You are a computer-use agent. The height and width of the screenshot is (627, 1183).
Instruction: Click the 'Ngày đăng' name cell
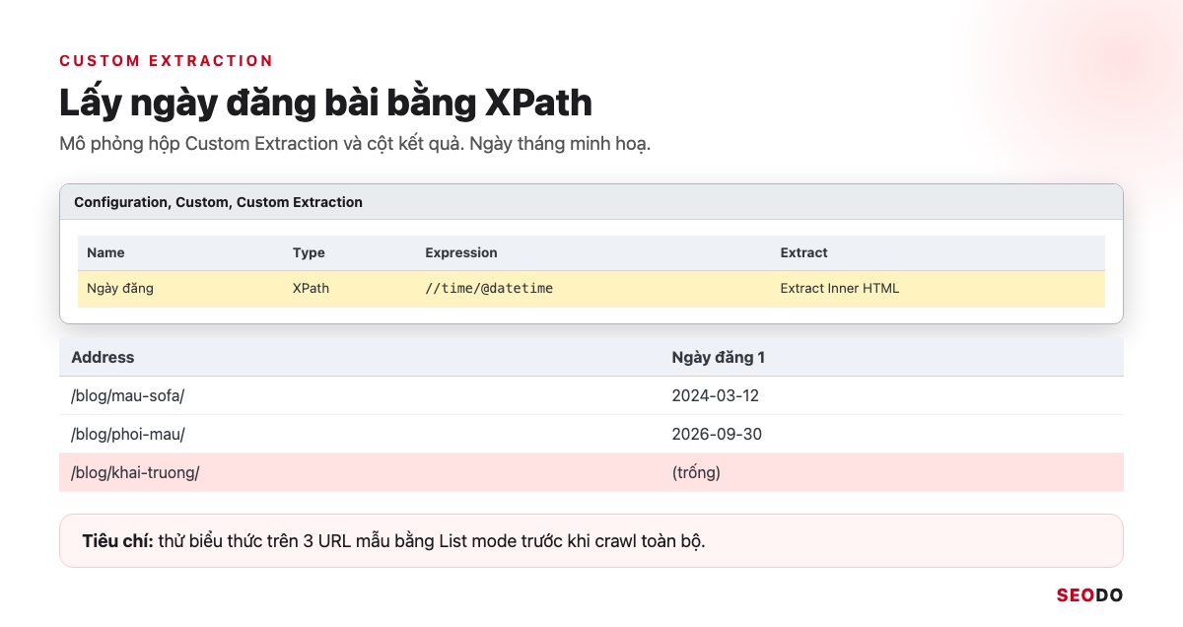coord(120,289)
